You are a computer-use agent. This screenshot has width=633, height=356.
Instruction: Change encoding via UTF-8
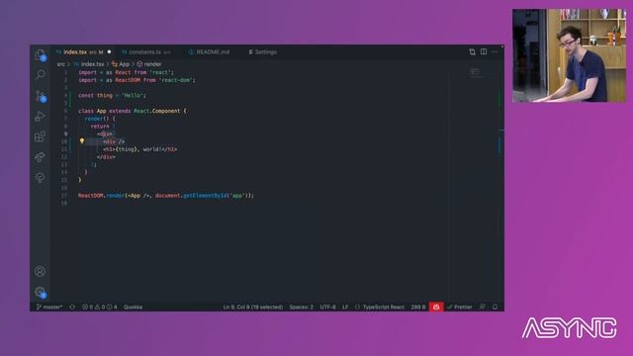click(327, 308)
